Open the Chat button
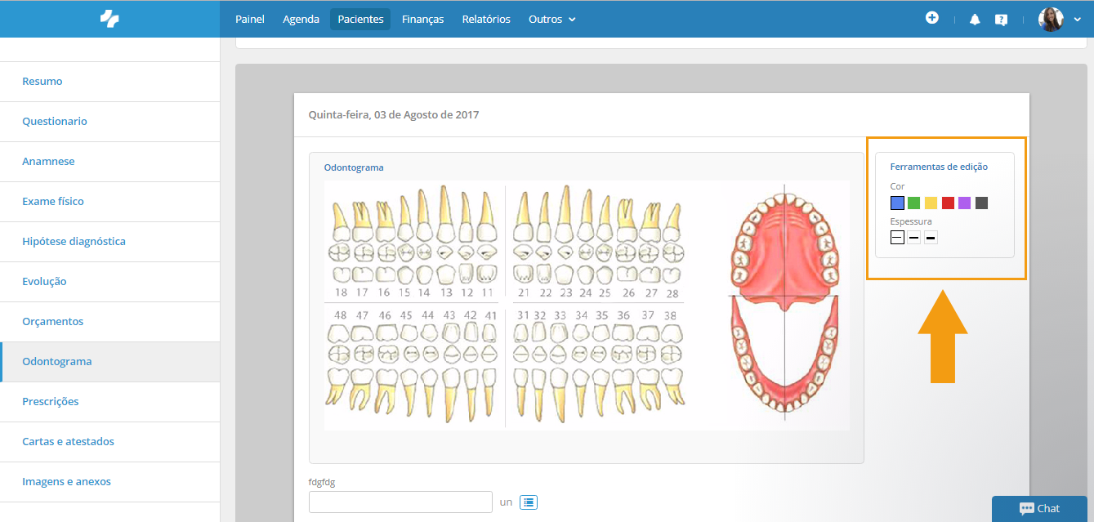This screenshot has width=1094, height=522. pyautogui.click(x=1040, y=508)
